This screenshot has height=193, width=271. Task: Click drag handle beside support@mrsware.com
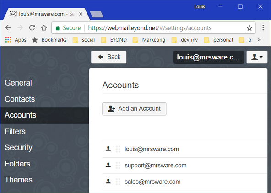click(118, 166)
